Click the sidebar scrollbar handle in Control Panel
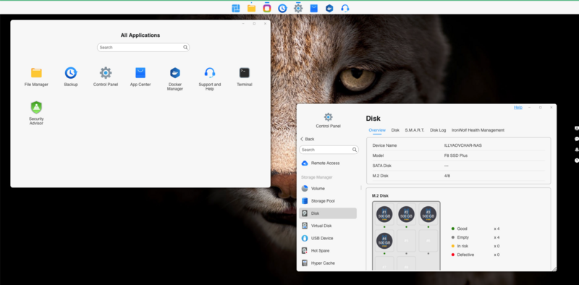Screen dimensions: 579x285 [361, 187]
